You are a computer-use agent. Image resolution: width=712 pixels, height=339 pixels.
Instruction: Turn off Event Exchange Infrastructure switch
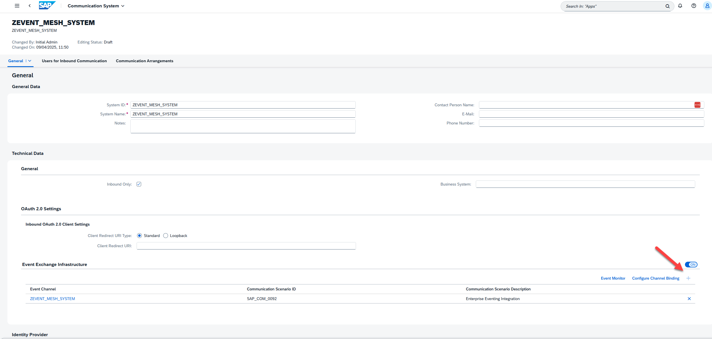(x=691, y=265)
